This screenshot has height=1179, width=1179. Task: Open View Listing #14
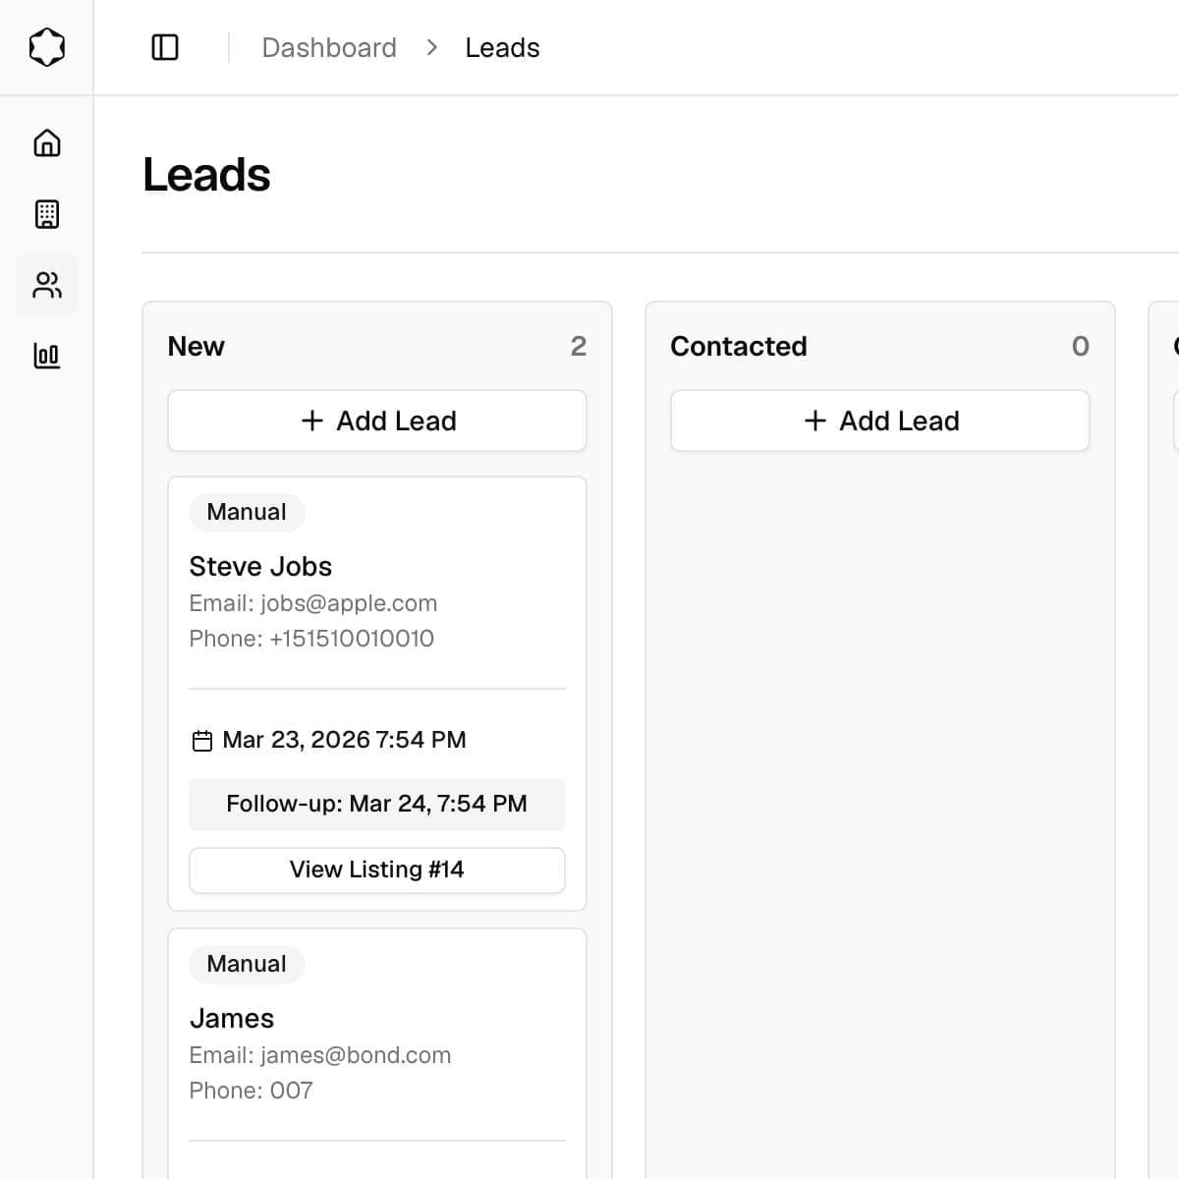click(x=377, y=870)
